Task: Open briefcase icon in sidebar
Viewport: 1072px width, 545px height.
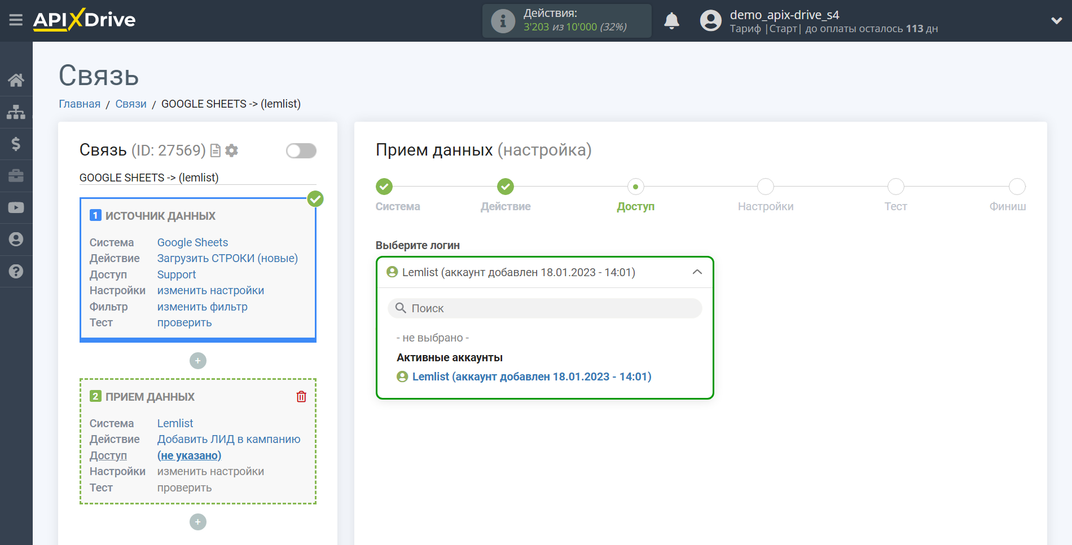Action: pos(16,176)
